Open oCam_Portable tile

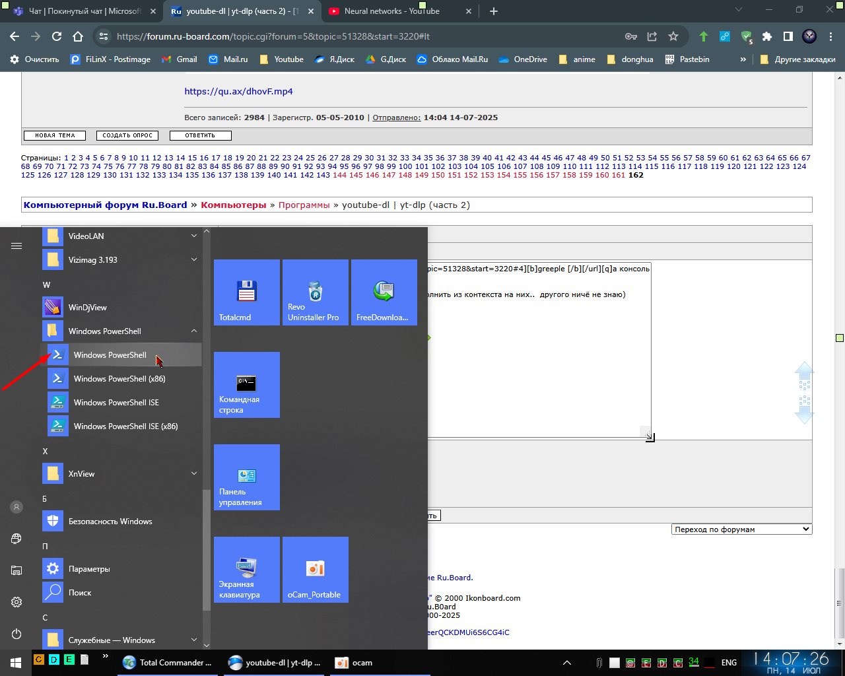(x=316, y=570)
